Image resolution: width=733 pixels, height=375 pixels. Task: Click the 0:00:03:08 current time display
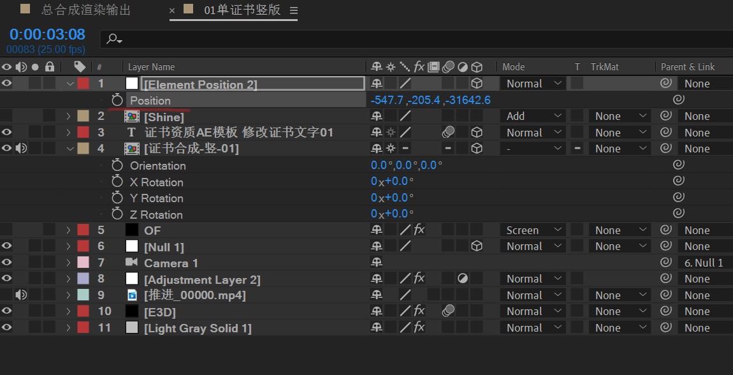coord(47,34)
